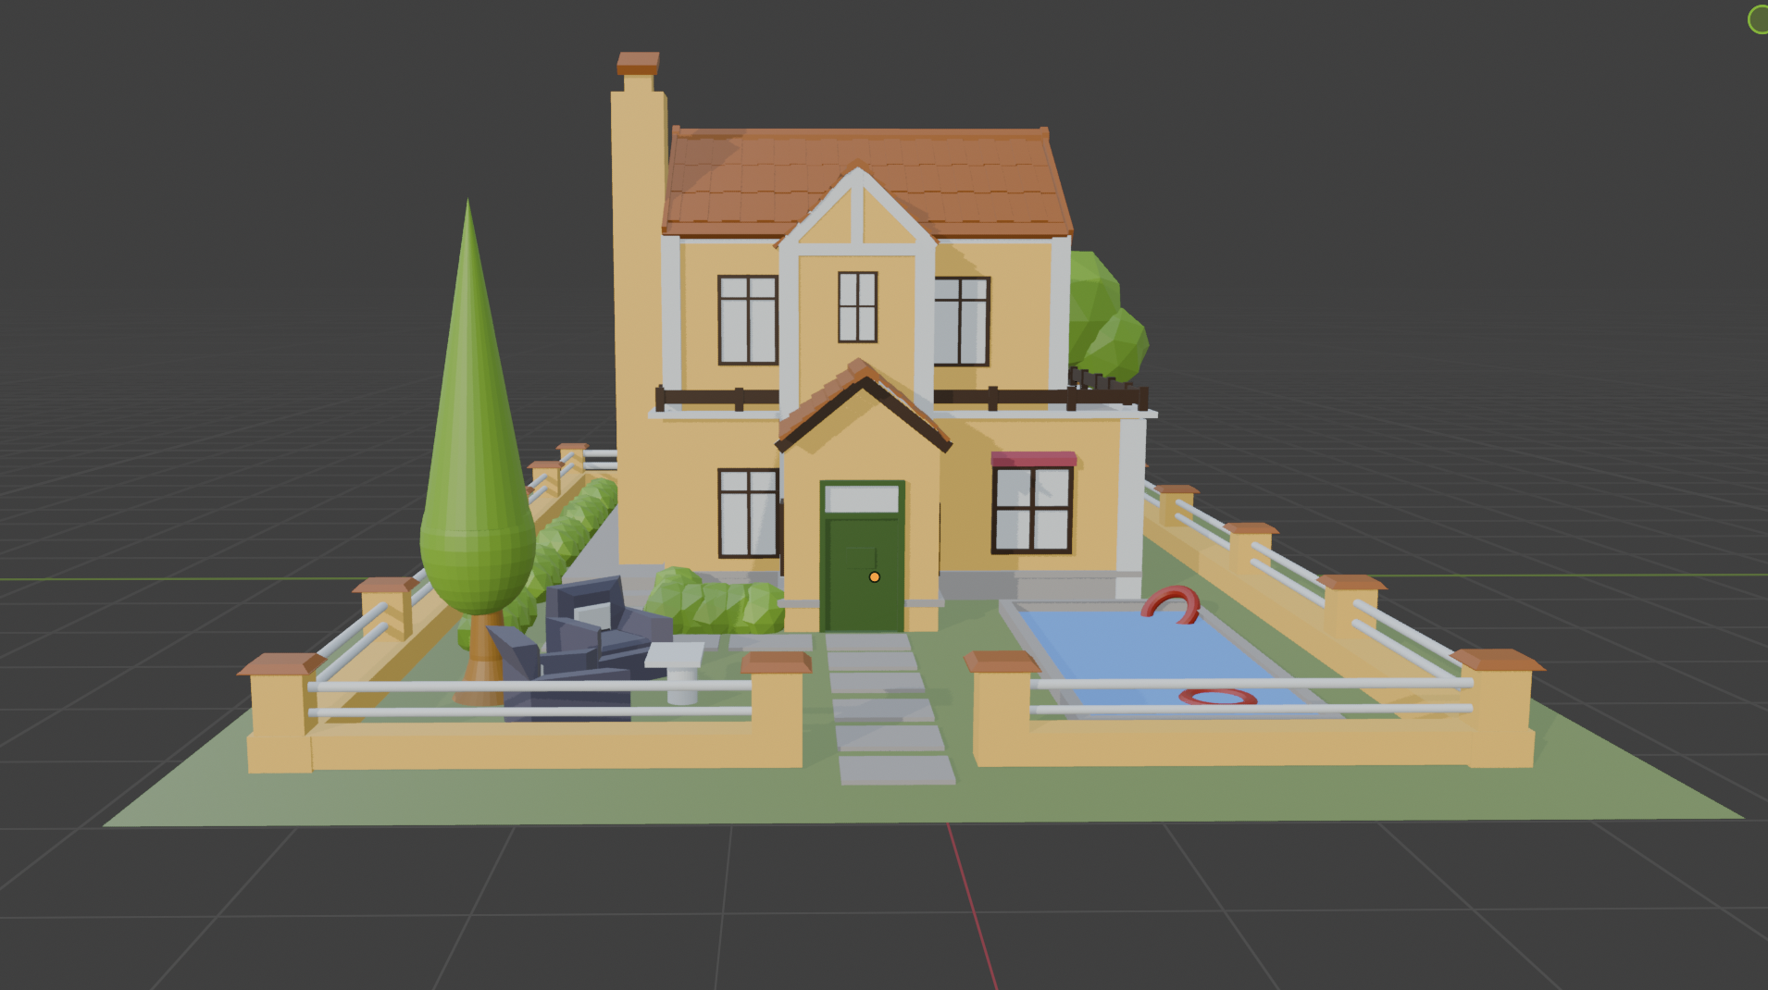Select the front-left corner fence pillar

(280, 713)
